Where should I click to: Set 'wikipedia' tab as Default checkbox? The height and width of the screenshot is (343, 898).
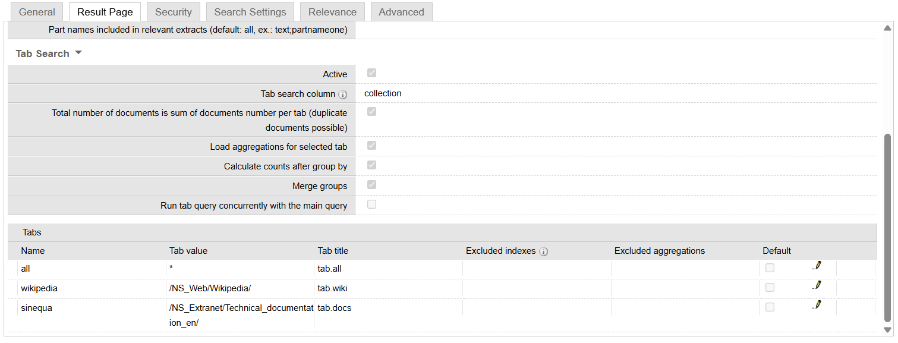[x=770, y=288]
